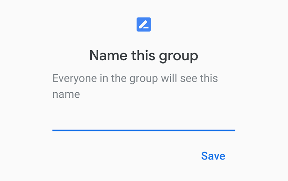Screen dimensions: 288x181
Task: Click the word "name" in the description
Action: tap(66, 94)
